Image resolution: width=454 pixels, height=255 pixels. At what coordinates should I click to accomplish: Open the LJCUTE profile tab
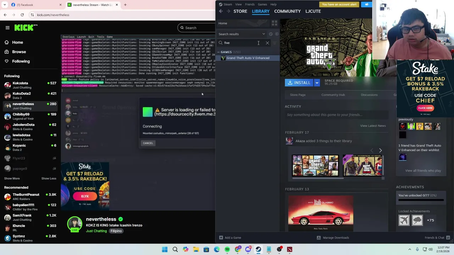coord(313,11)
